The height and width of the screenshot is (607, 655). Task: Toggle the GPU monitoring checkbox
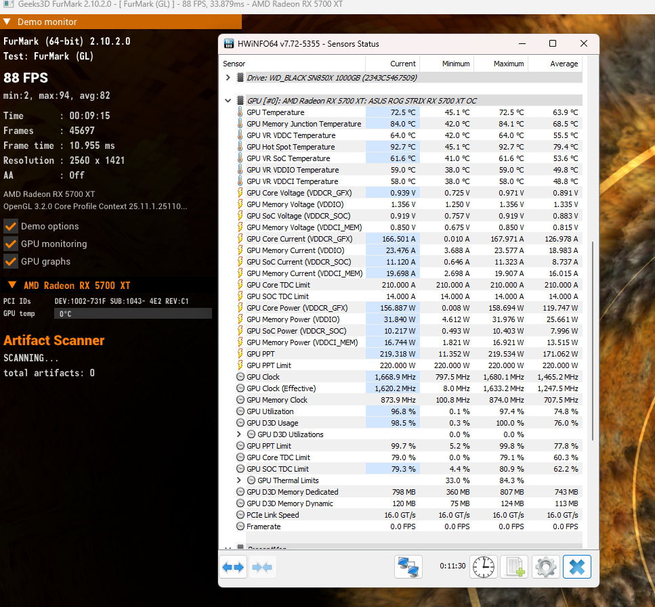[x=10, y=244]
